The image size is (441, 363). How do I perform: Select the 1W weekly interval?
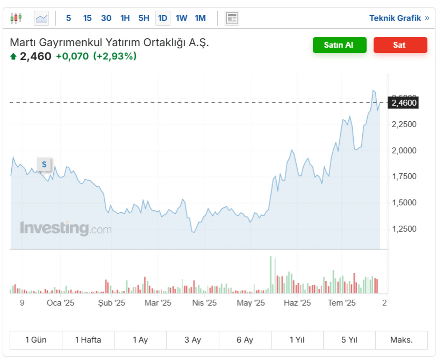click(x=182, y=18)
